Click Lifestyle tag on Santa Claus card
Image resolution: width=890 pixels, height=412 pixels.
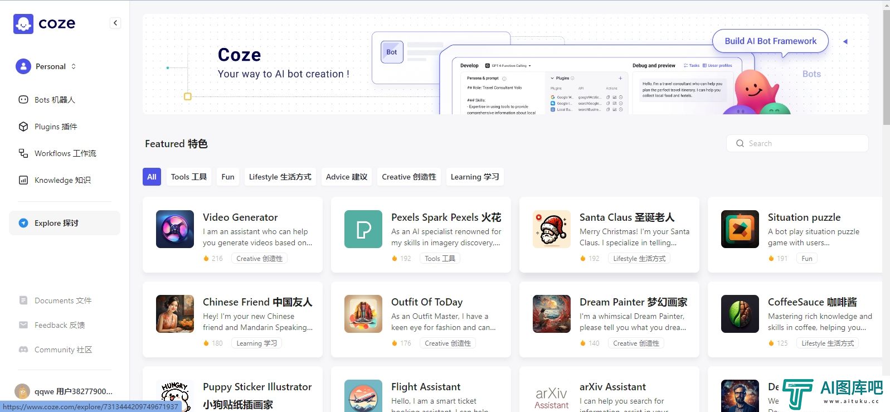pyautogui.click(x=639, y=259)
